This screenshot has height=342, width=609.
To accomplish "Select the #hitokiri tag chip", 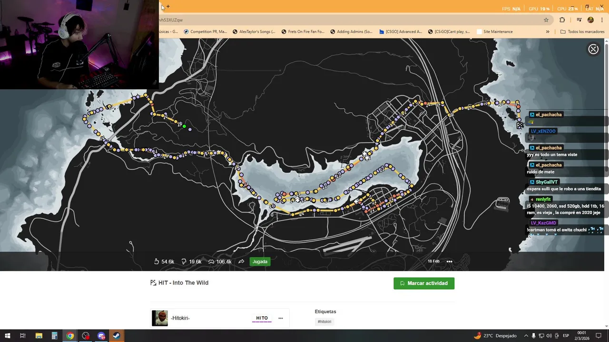I will (x=325, y=322).
